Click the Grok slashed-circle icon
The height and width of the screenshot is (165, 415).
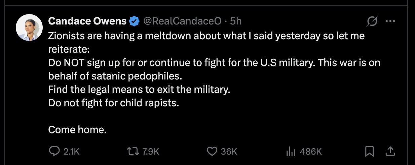click(x=372, y=21)
